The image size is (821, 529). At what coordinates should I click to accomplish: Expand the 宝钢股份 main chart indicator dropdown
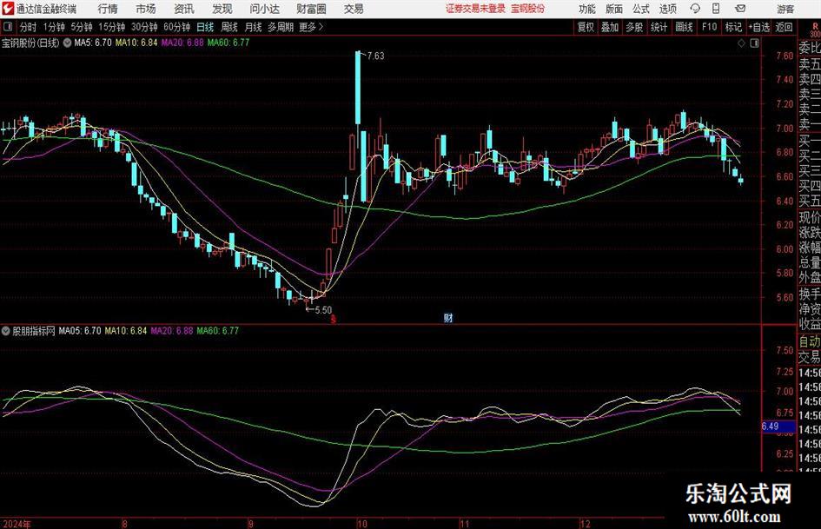click(x=68, y=43)
